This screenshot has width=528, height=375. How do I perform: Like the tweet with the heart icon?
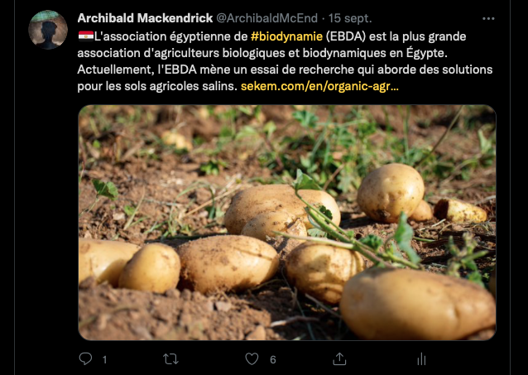(x=252, y=359)
